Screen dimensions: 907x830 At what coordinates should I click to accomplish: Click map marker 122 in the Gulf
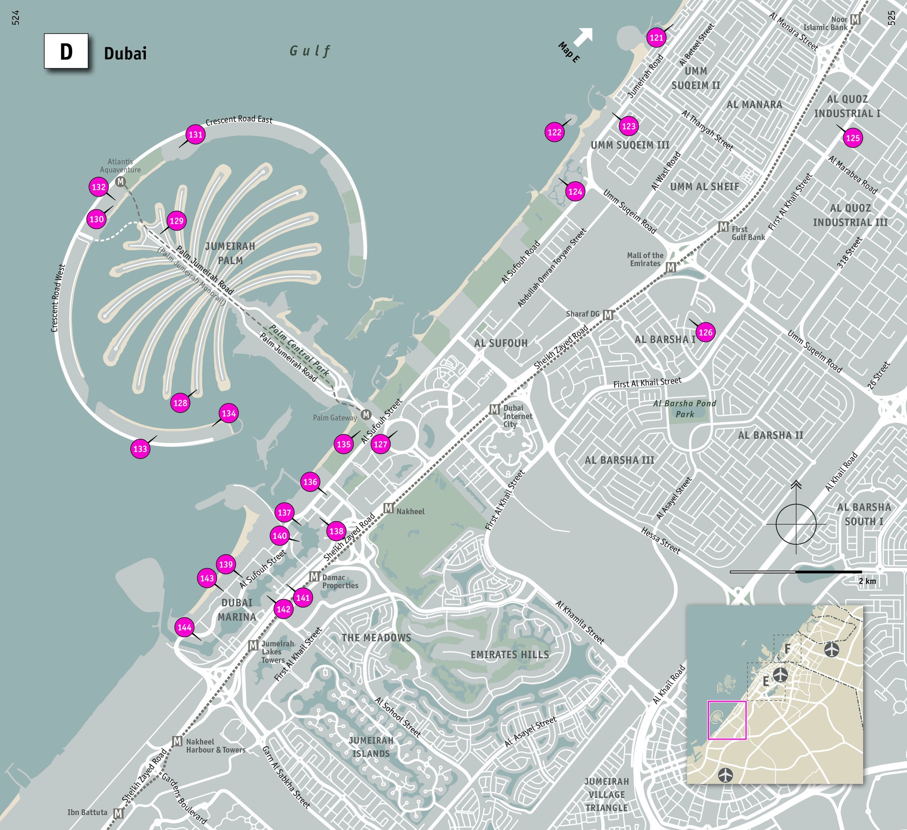tap(554, 132)
